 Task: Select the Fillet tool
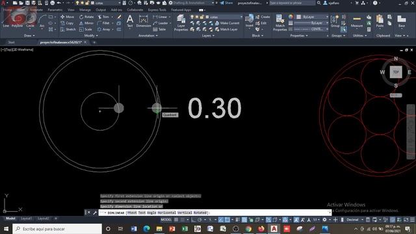pyautogui.click(x=103, y=23)
